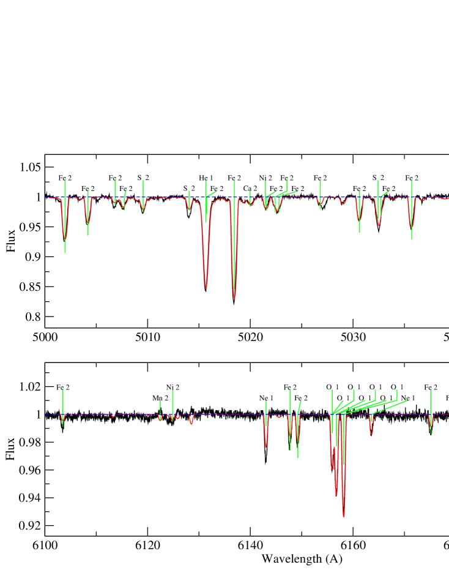
Task: Click the 1.05 flux tick label
Action: 30,167
